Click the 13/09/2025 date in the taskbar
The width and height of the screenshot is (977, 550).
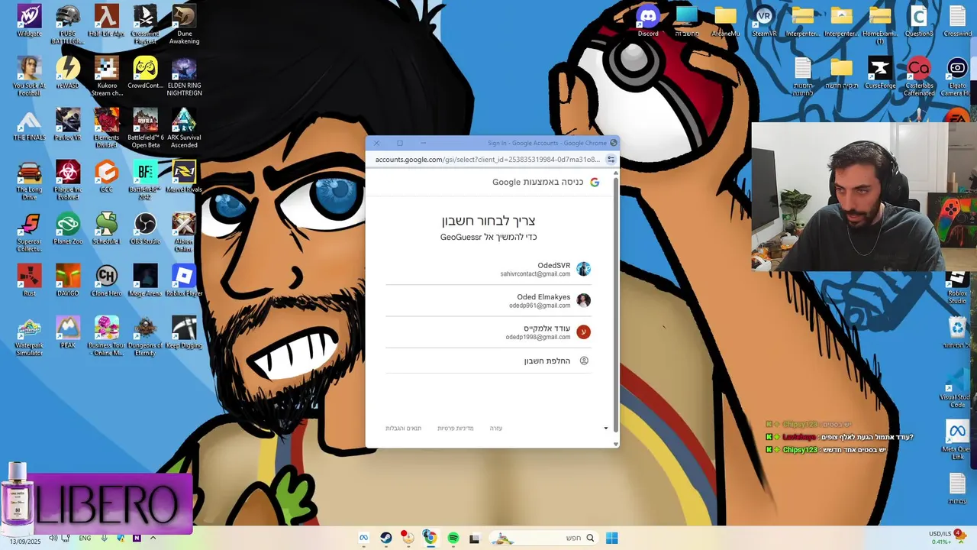click(x=24, y=542)
